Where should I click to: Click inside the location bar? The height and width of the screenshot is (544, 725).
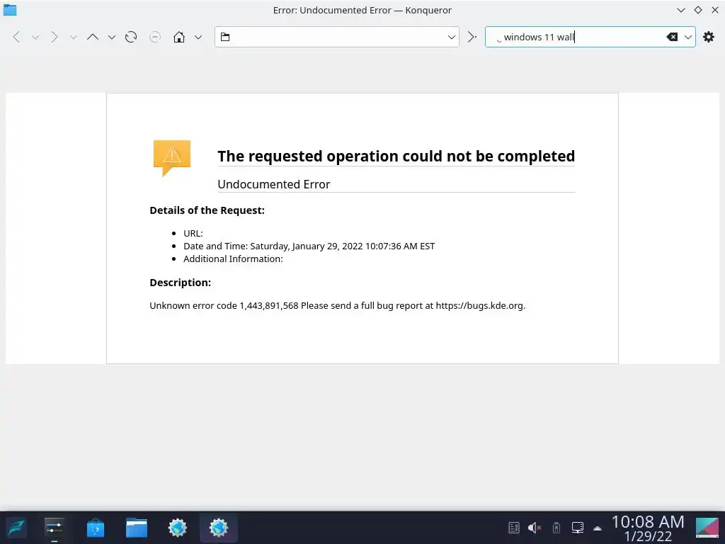(x=336, y=37)
